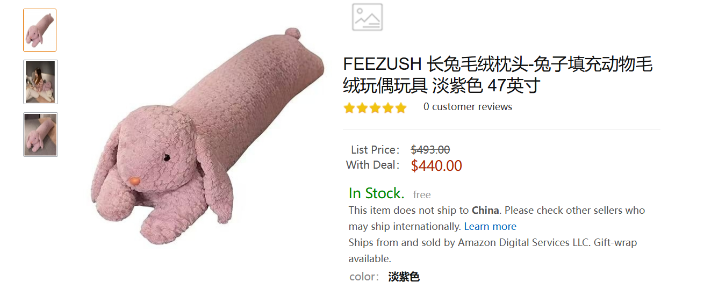Click the $440.00 deal price
704x282 pixels.
pyautogui.click(x=436, y=165)
